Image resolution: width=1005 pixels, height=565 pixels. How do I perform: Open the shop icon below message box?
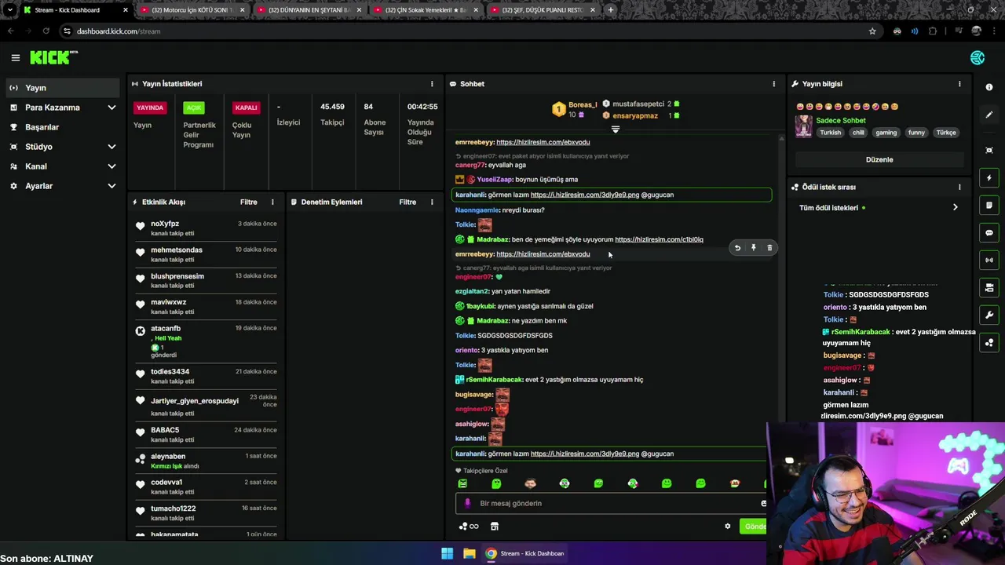pos(495,527)
